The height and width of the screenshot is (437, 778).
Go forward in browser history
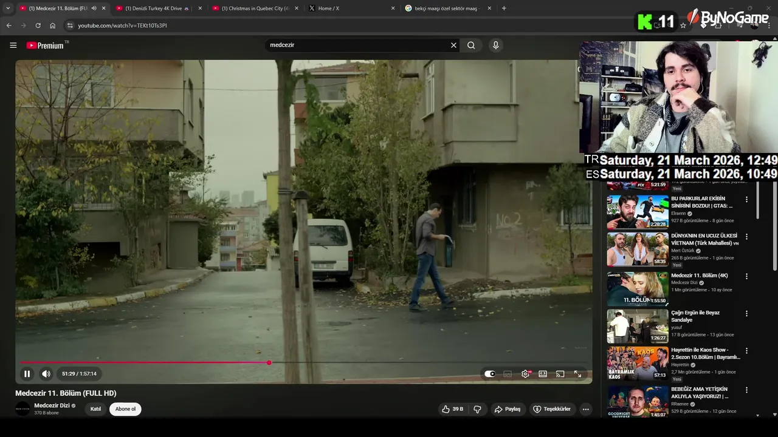tap(23, 25)
